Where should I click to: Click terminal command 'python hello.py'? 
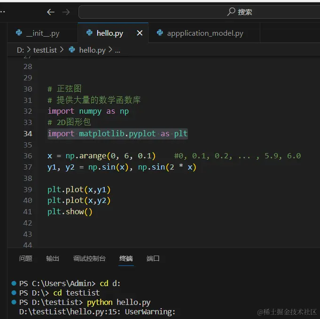pyautogui.click(x=118, y=303)
